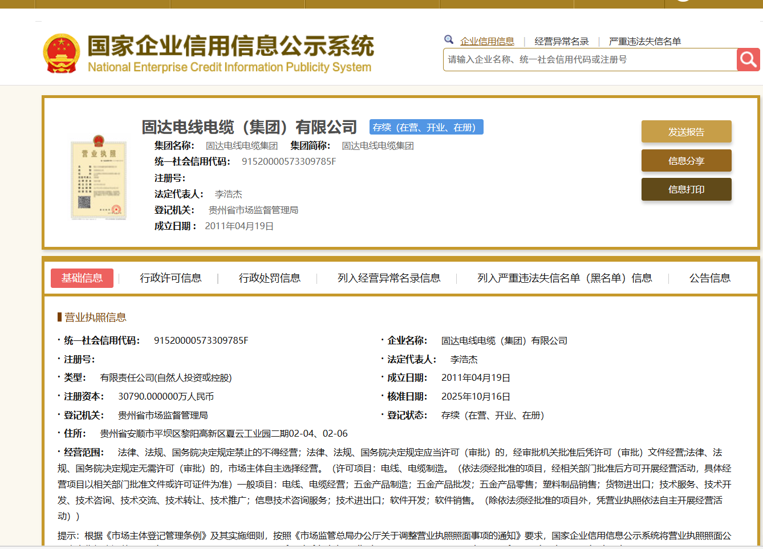Screen dimensions: 763x549
Task: Open the 公告信息 tab
Action: click(709, 278)
